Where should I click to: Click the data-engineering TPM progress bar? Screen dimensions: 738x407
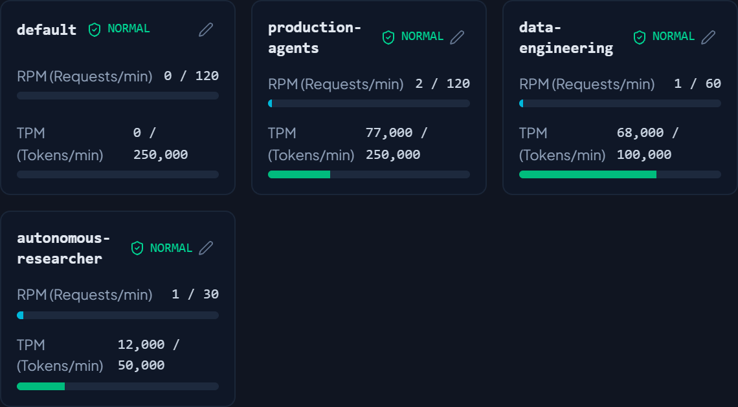point(620,174)
